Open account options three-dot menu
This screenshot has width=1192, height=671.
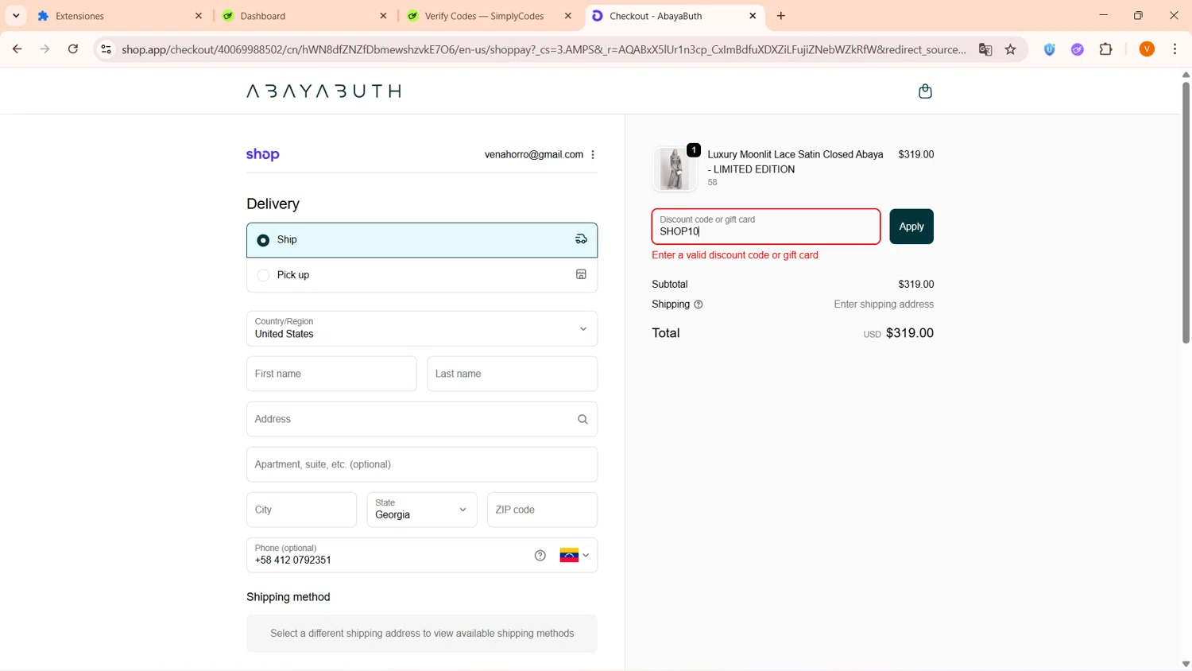pos(593,155)
